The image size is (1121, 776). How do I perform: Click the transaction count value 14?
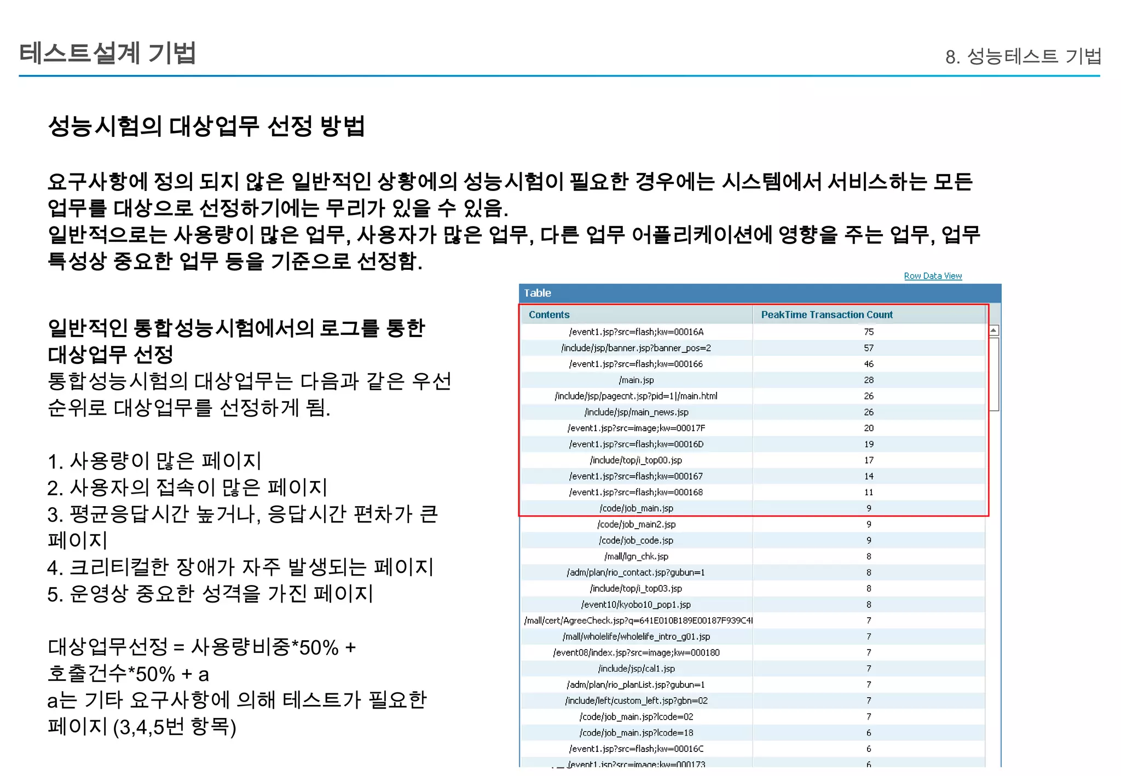869,476
